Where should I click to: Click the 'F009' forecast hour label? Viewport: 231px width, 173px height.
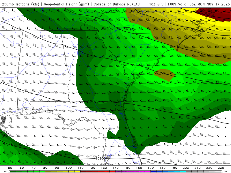click(x=172, y=4)
